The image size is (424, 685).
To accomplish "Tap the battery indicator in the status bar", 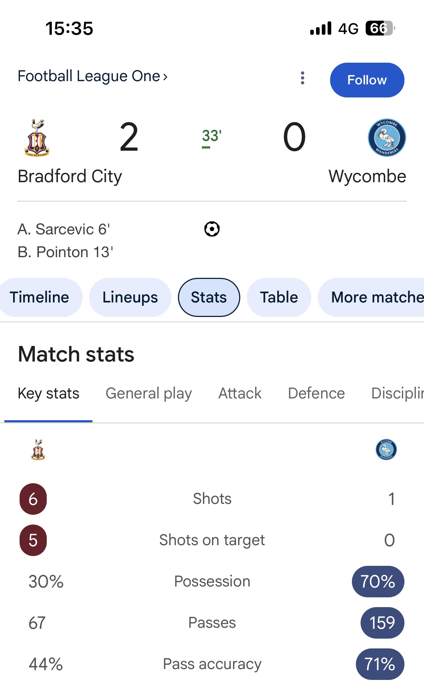I will point(379,28).
